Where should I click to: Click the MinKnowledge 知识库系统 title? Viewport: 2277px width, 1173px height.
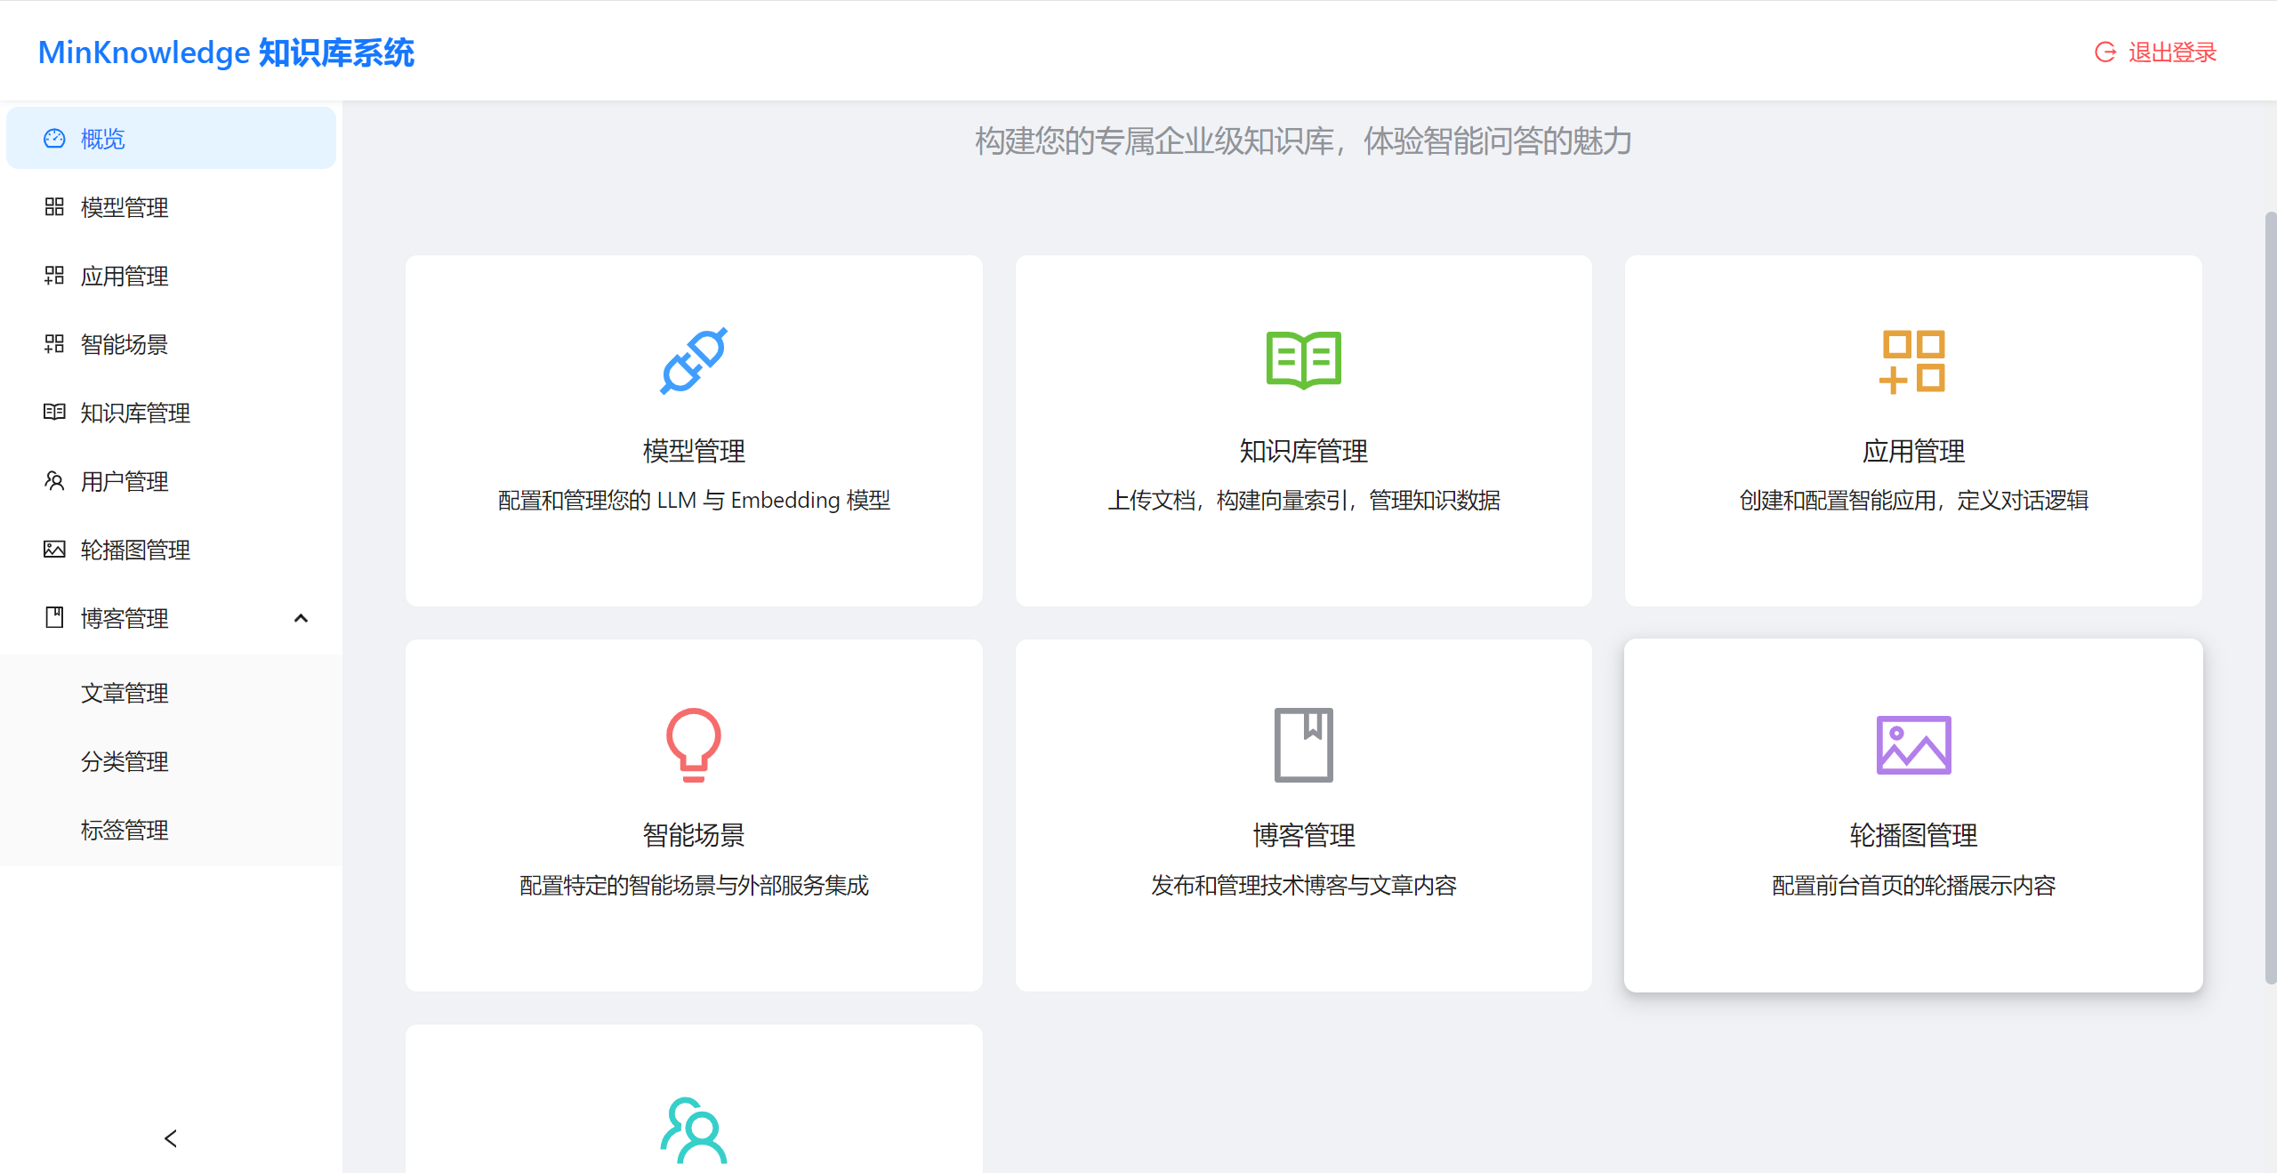[226, 52]
